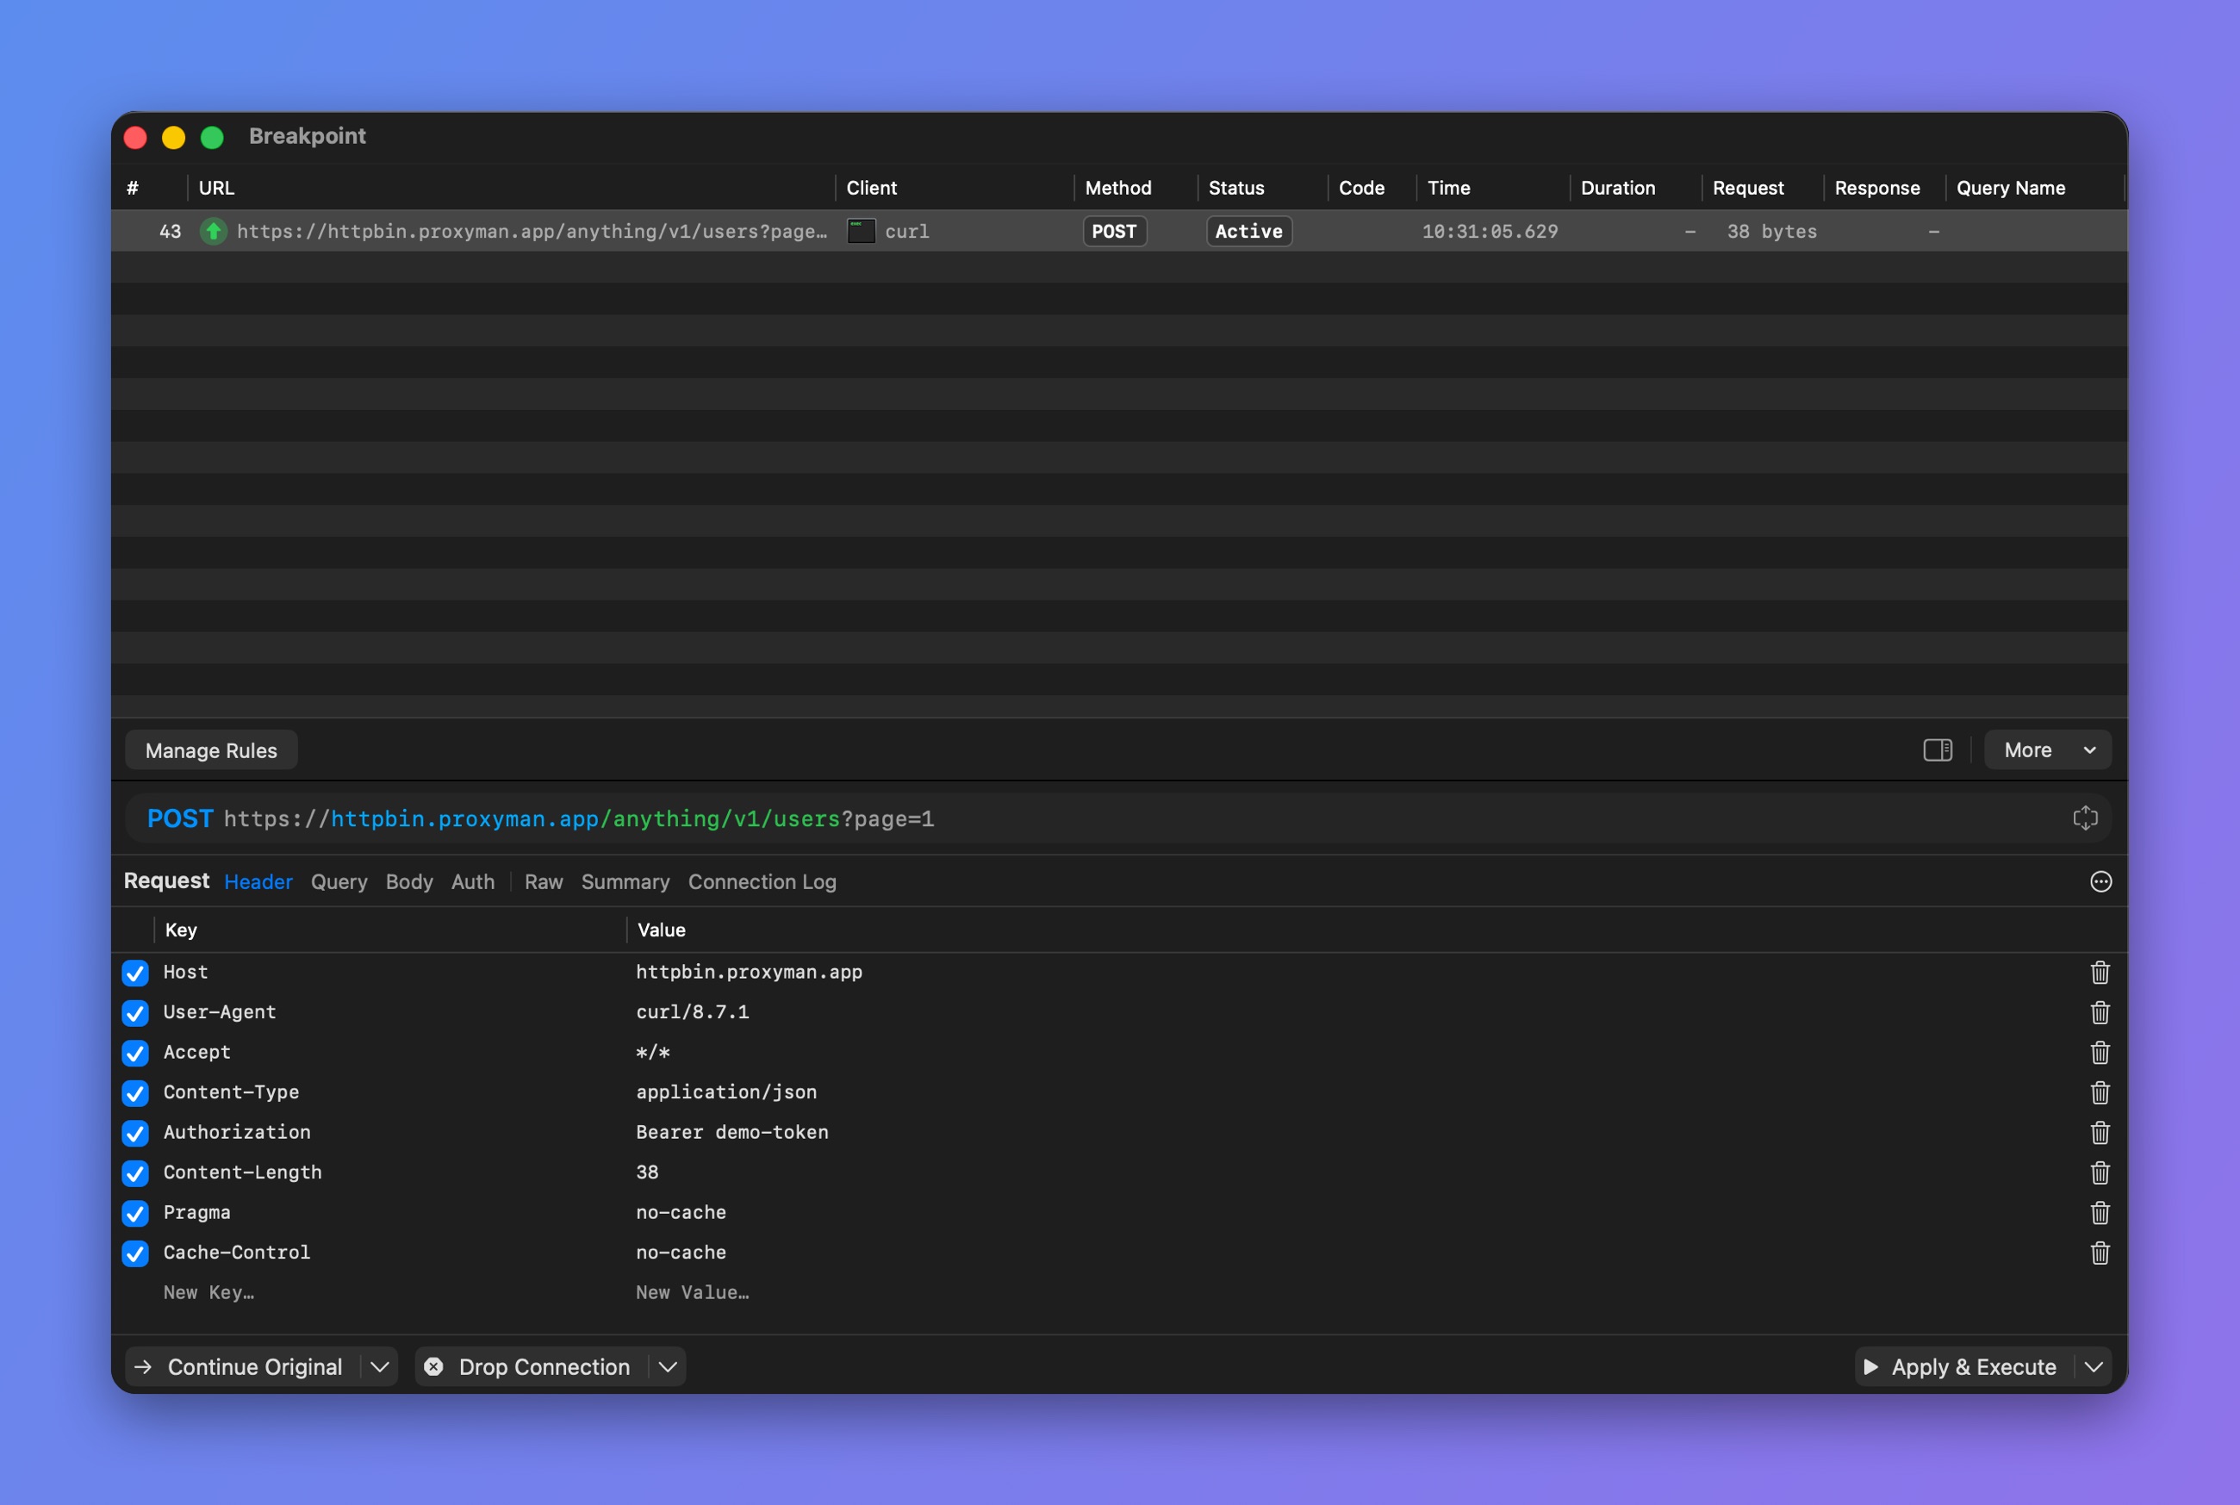View the Summary tab
Viewport: 2240px width, 1505px height.
625,882
